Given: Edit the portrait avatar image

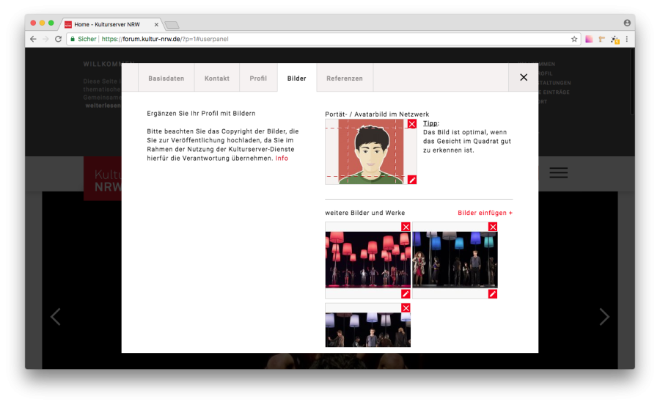Looking at the screenshot, I should tap(412, 180).
